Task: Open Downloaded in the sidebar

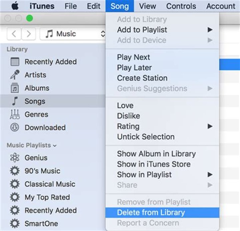Action: pyautogui.click(x=53, y=127)
